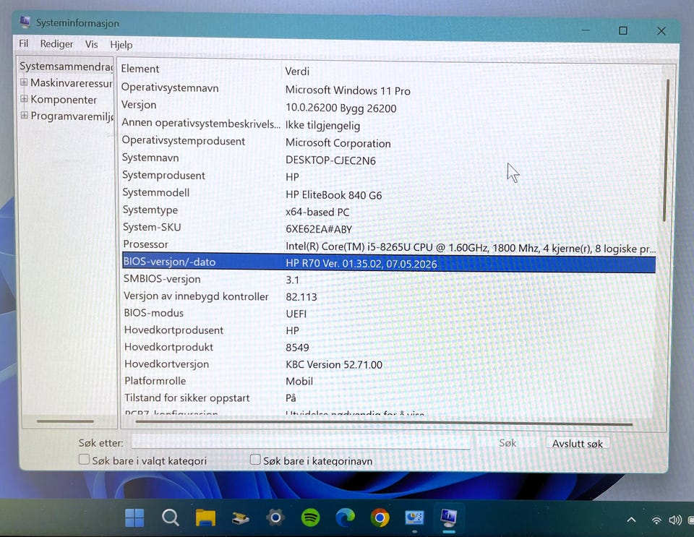Image resolution: width=694 pixels, height=537 pixels.
Task: Click the vertical scrollbar of details list
Action: 665,150
